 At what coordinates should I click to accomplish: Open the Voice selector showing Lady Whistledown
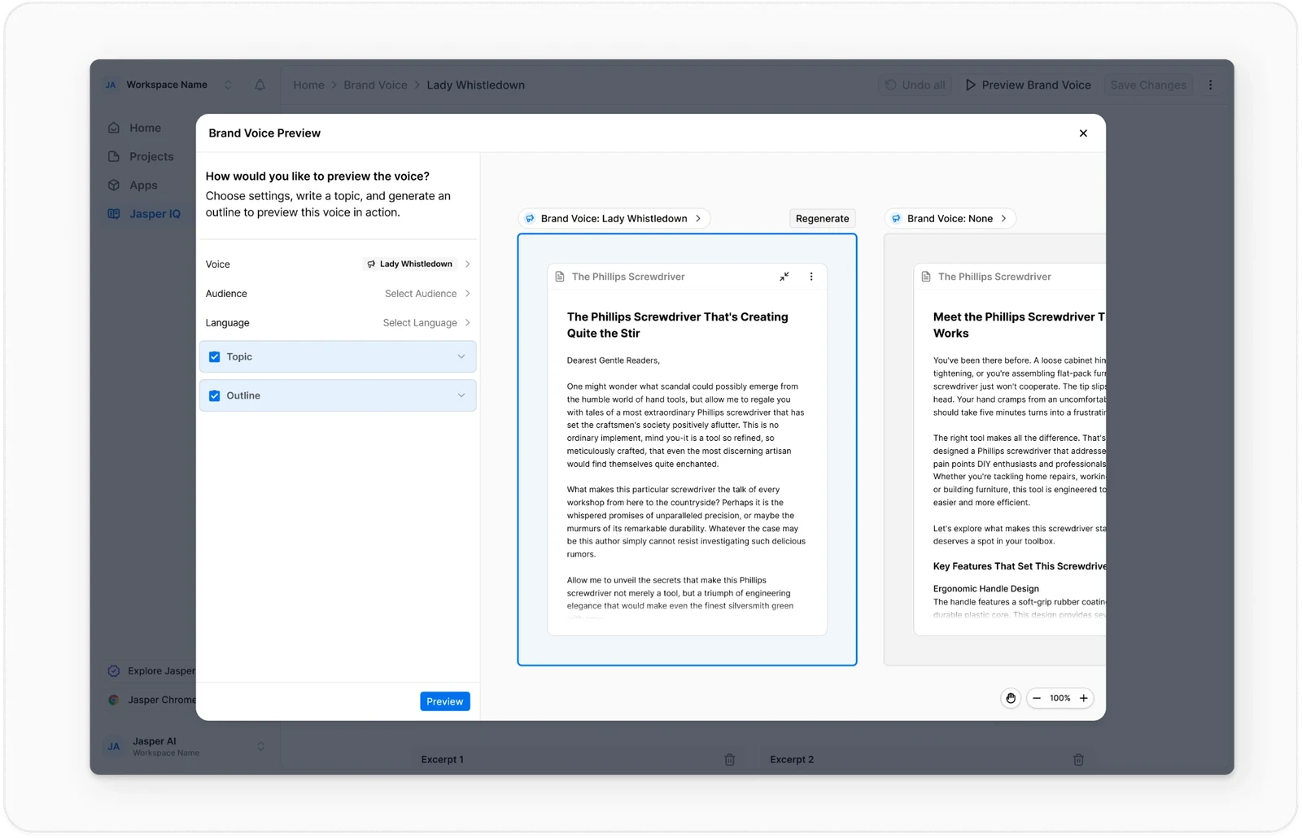[x=417, y=264]
